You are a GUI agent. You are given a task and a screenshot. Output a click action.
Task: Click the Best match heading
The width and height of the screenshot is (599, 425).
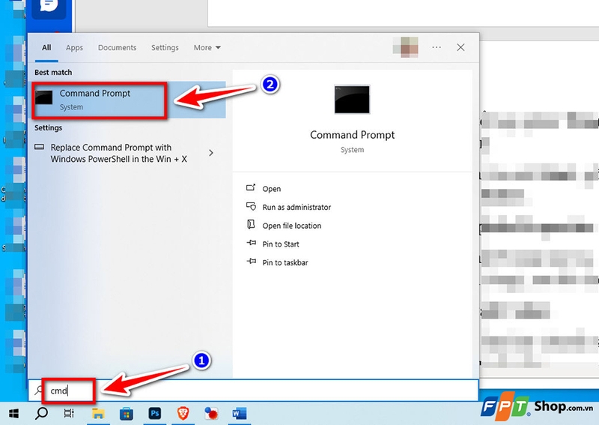point(53,72)
